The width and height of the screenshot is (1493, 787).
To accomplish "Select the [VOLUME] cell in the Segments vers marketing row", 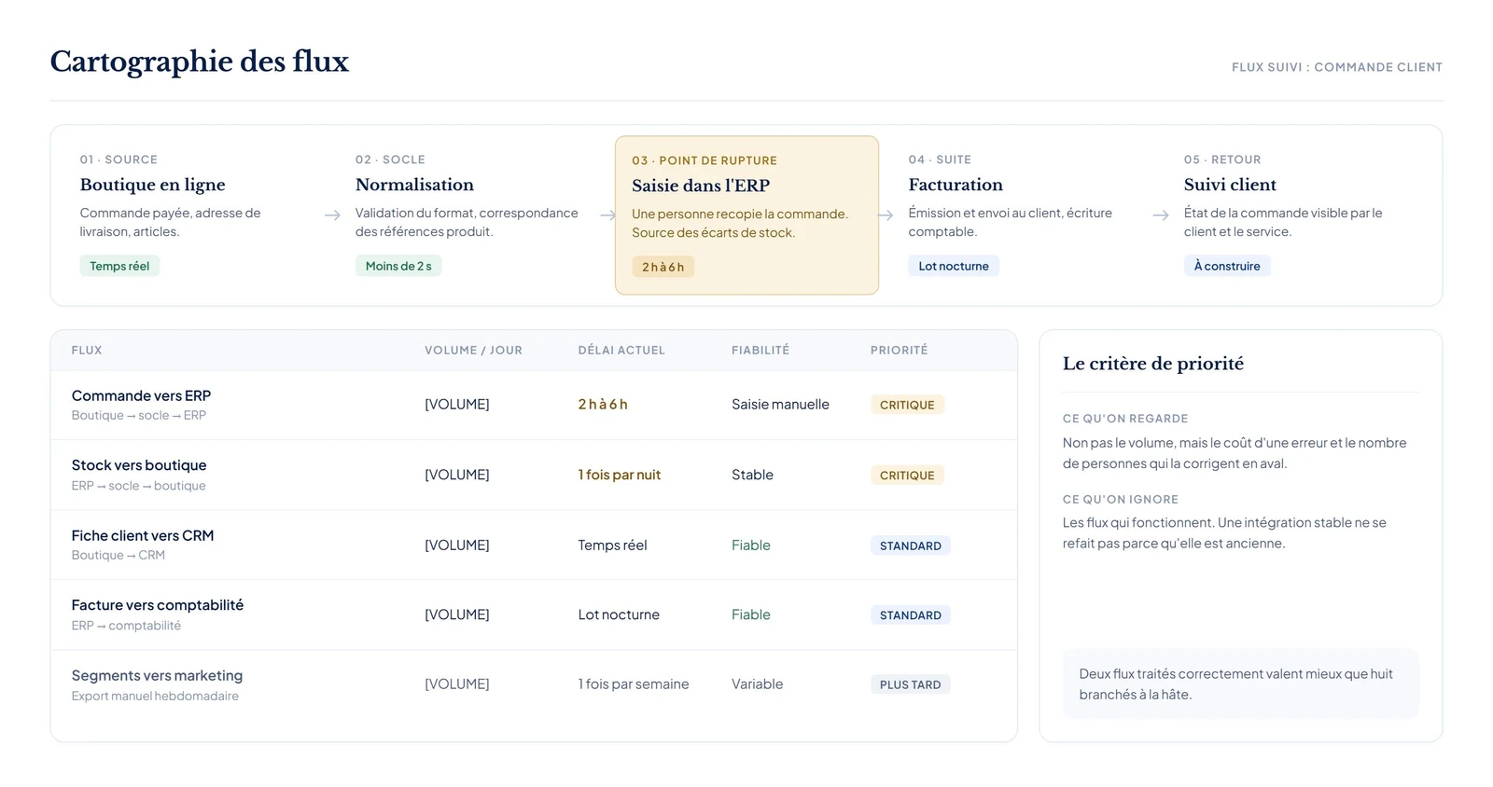I will pos(457,684).
